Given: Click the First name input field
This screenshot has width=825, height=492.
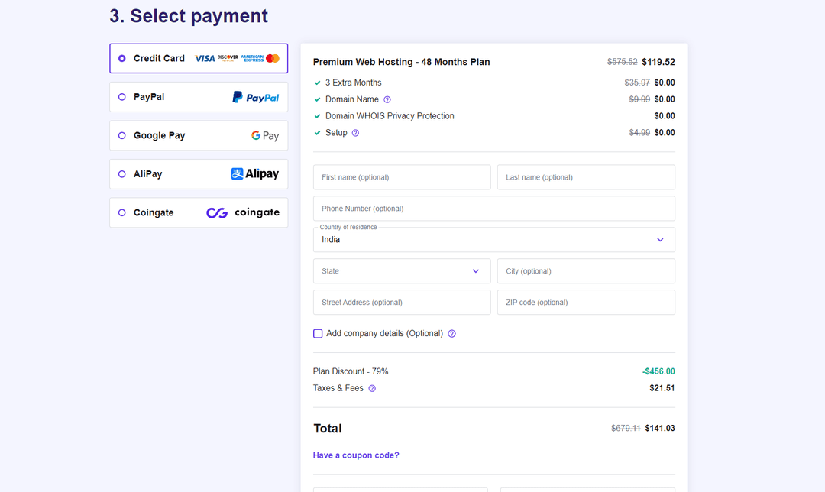Looking at the screenshot, I should pyautogui.click(x=401, y=176).
